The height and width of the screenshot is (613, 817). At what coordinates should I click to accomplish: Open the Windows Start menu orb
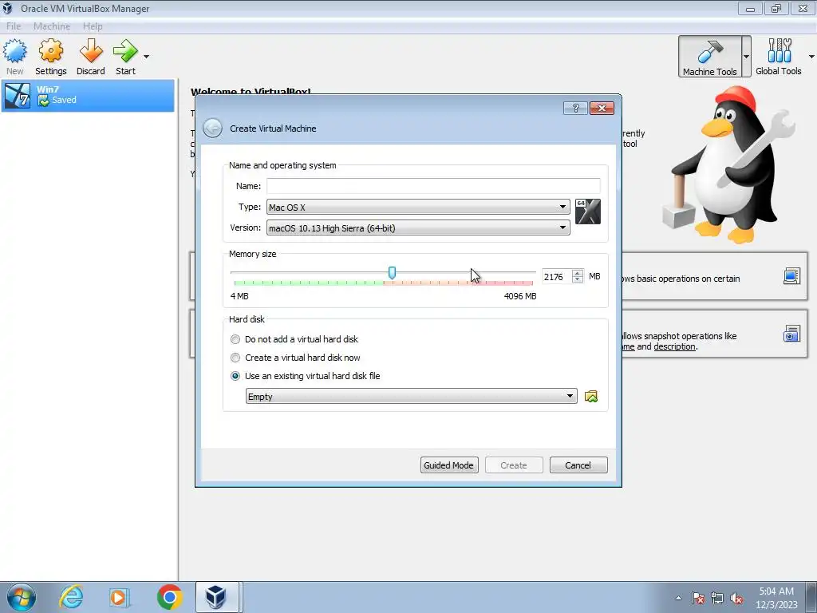coord(22,597)
